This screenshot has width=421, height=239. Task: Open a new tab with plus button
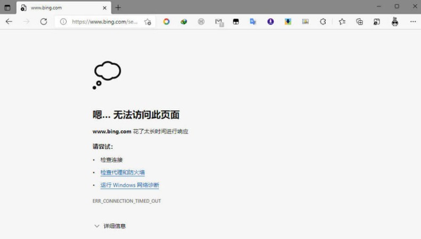(x=118, y=7)
